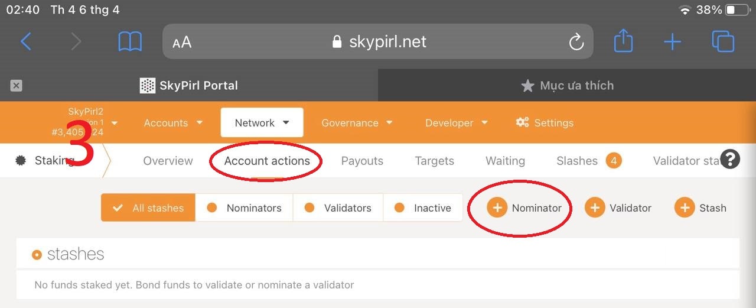
Task: Open the staking help question mark
Action: point(730,159)
